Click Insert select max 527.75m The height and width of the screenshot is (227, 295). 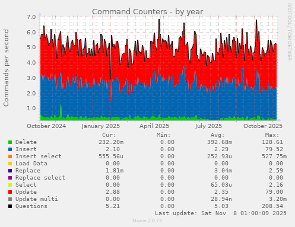(274, 156)
